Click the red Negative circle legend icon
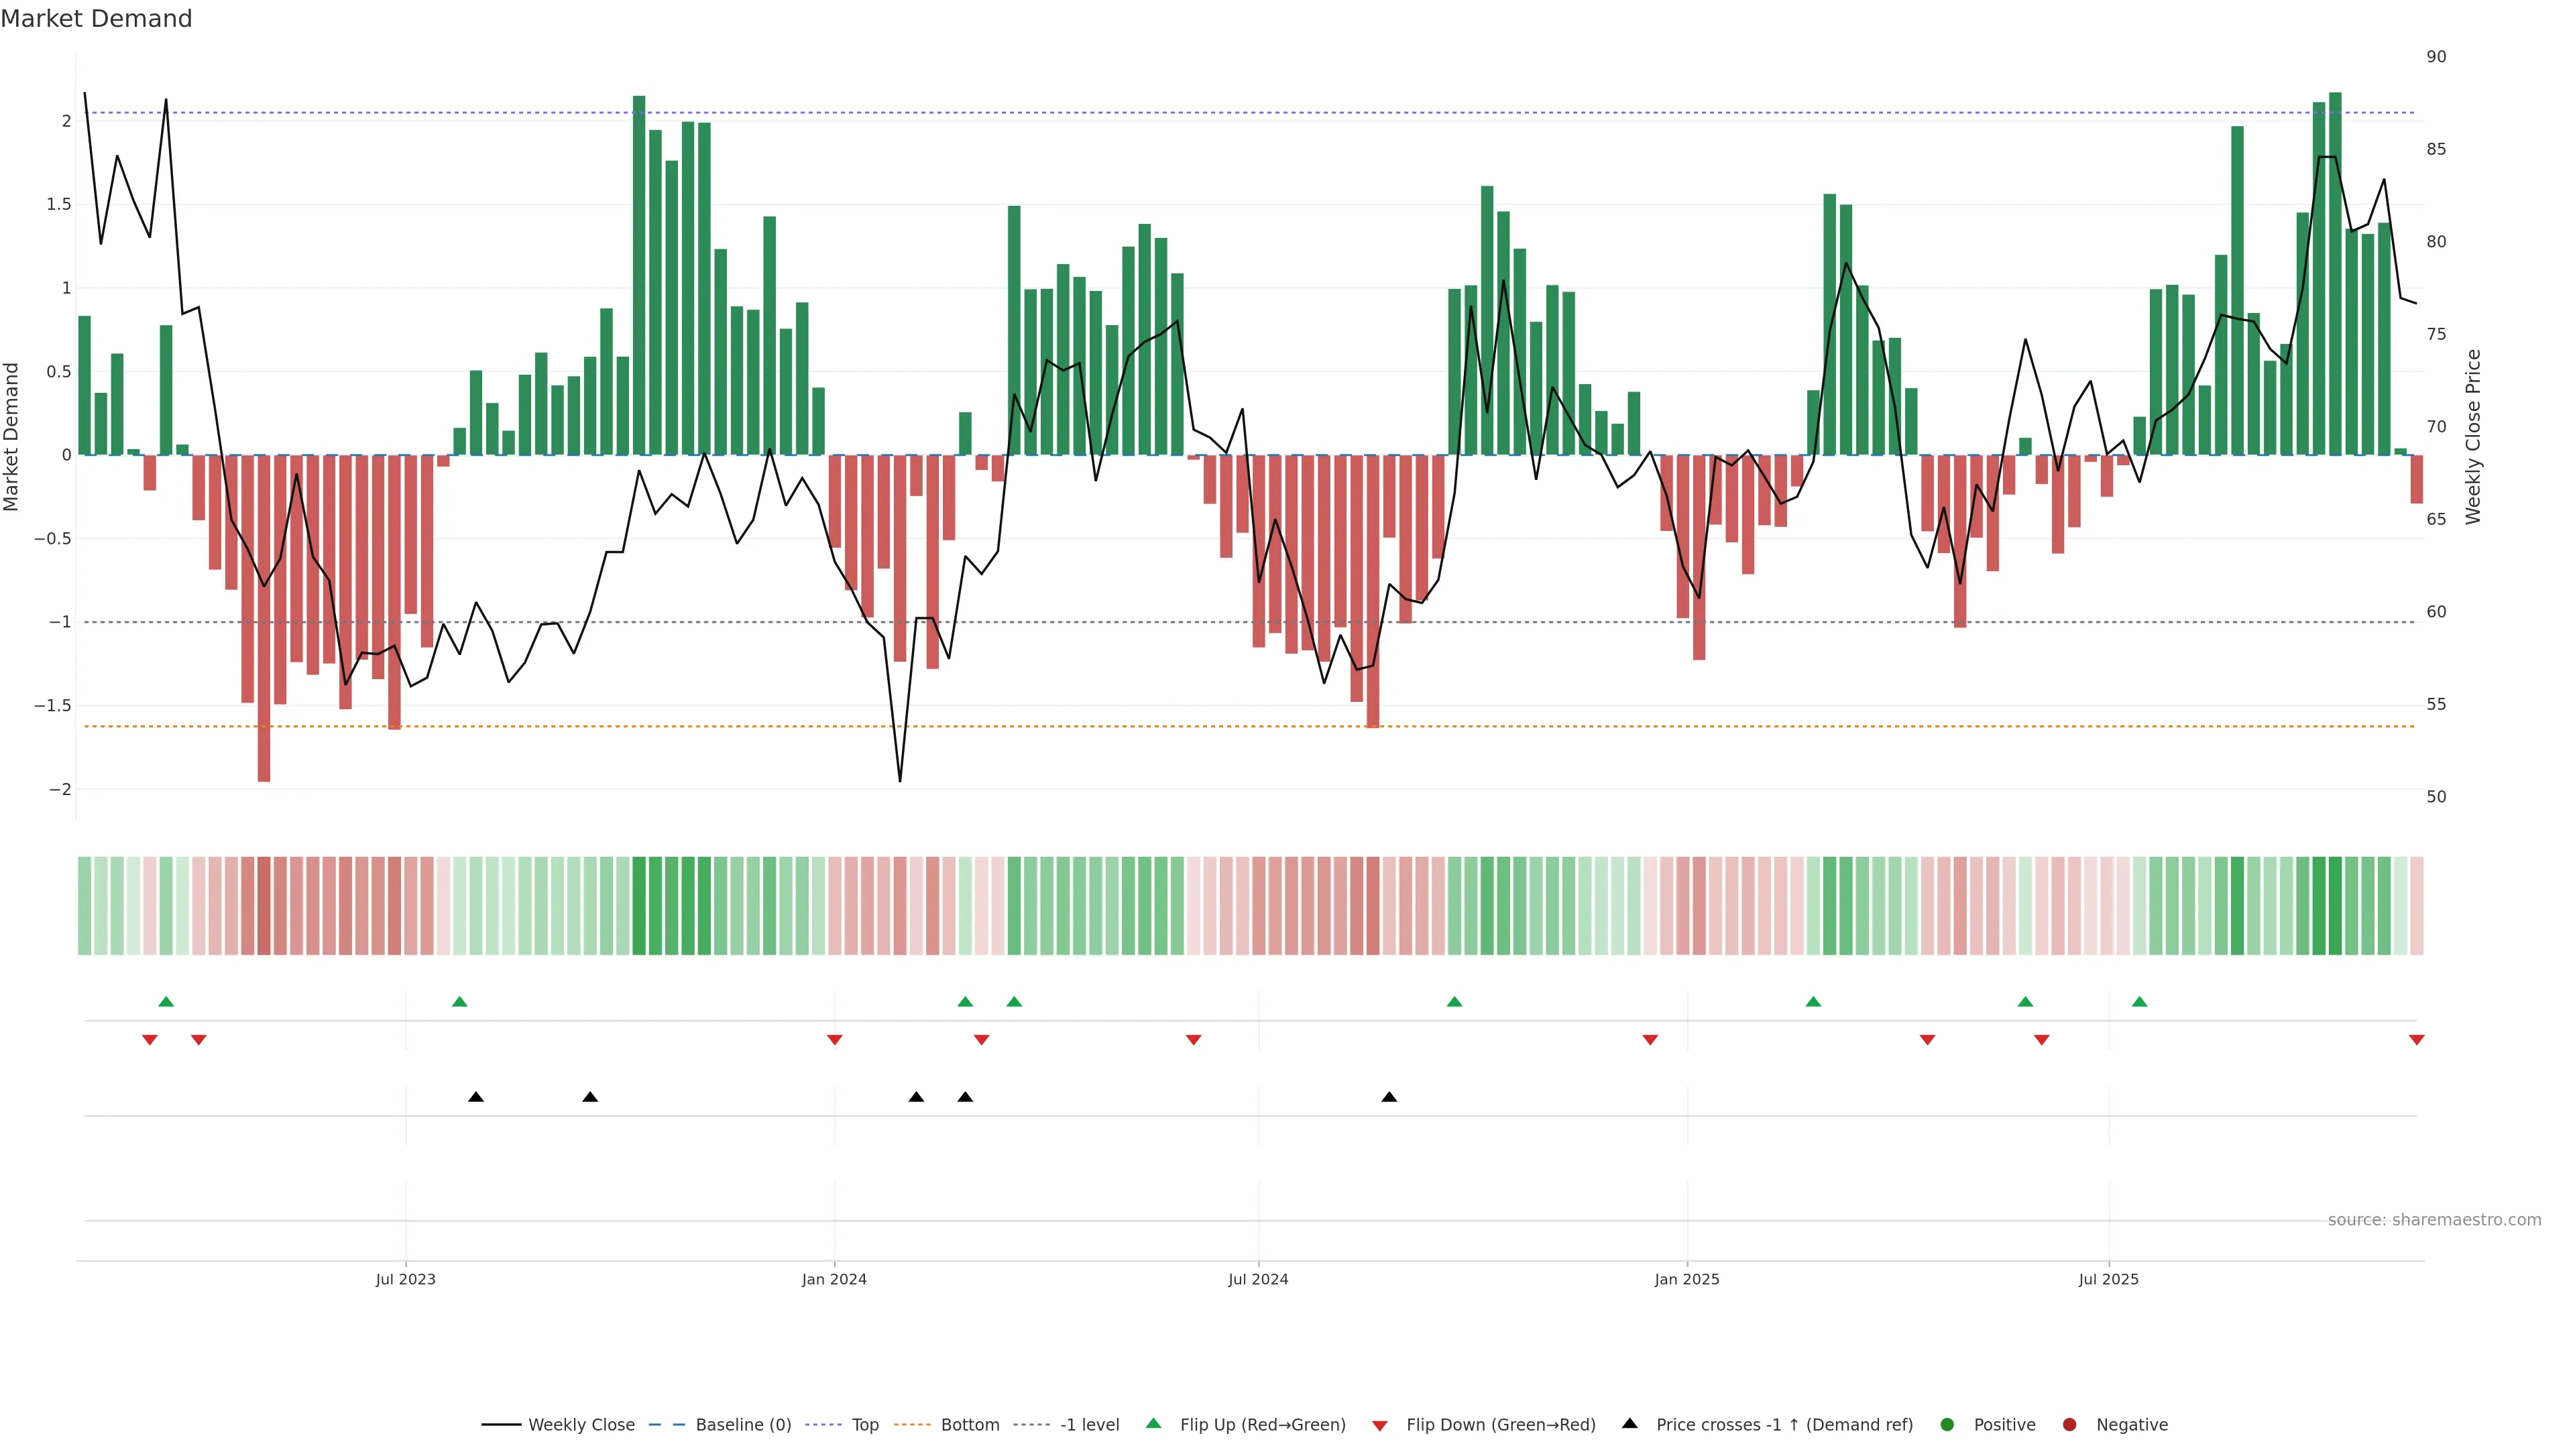This screenshot has width=2575, height=1448. 2069,1425
